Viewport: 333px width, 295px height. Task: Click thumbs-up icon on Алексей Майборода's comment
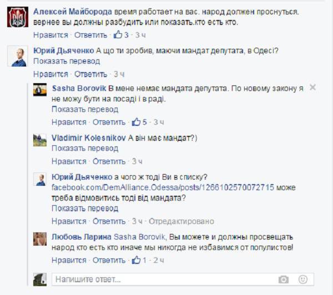coord(118,34)
